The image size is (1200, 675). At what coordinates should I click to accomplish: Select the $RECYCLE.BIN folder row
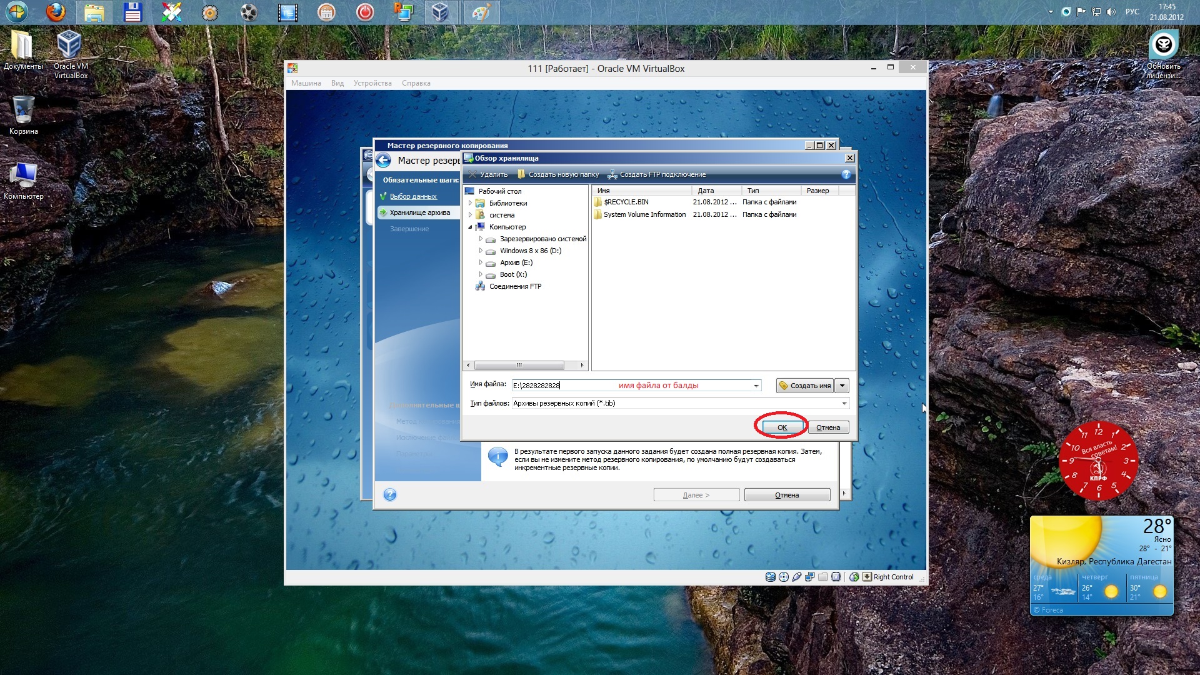(696, 202)
